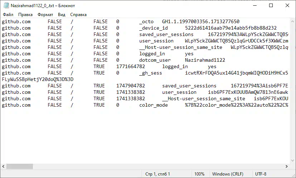
Task: Click the timestamp 1771664782
Action: click(131, 67)
